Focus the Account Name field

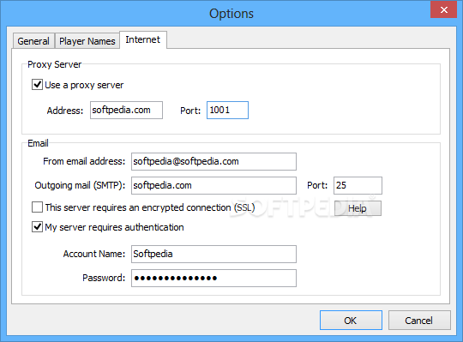pyautogui.click(x=213, y=254)
